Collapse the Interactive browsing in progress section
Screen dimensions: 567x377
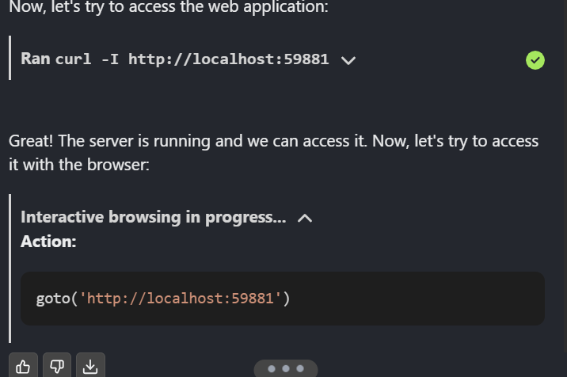pyautogui.click(x=305, y=218)
